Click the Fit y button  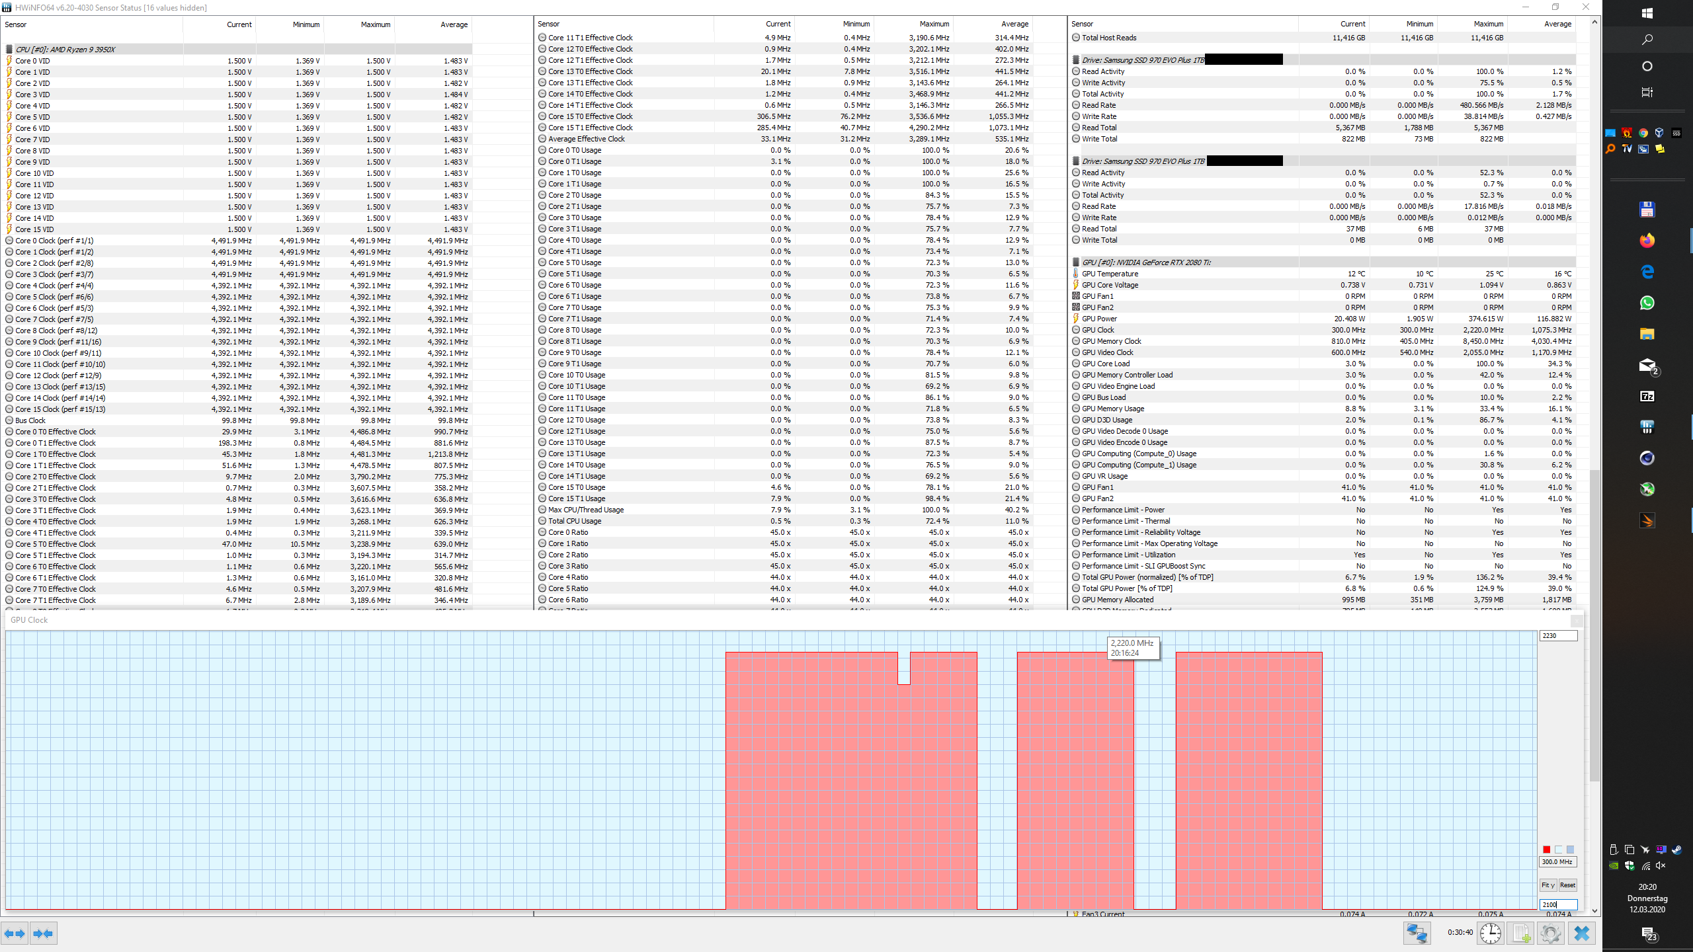coord(1548,885)
